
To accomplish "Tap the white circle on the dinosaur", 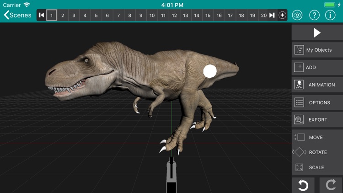I will (209, 71).
